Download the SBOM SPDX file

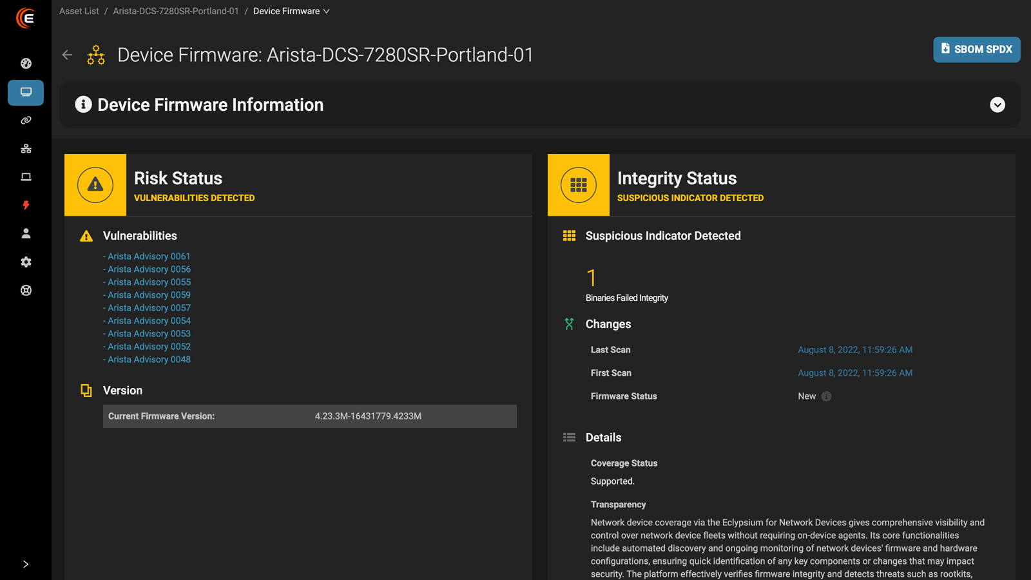coord(976,50)
